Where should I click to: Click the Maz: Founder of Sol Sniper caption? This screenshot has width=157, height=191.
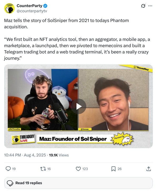pos(73,139)
